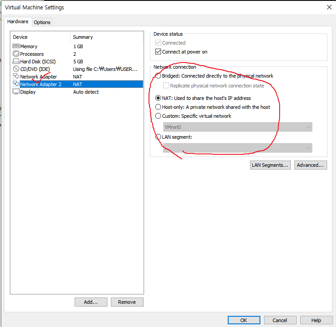Click the LAN Segments... button
This screenshot has width=336, height=327.
point(270,165)
